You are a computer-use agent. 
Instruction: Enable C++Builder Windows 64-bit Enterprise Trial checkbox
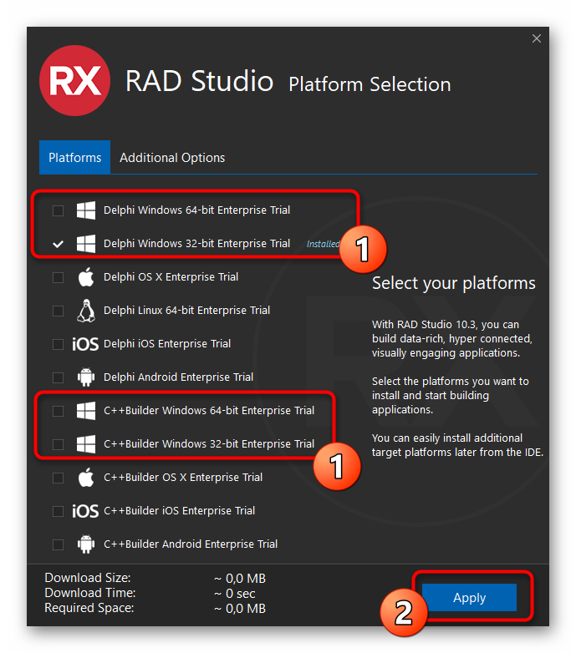click(58, 411)
